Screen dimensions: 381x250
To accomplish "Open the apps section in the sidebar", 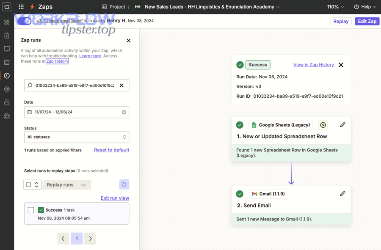I will pyautogui.click(x=7, y=22).
